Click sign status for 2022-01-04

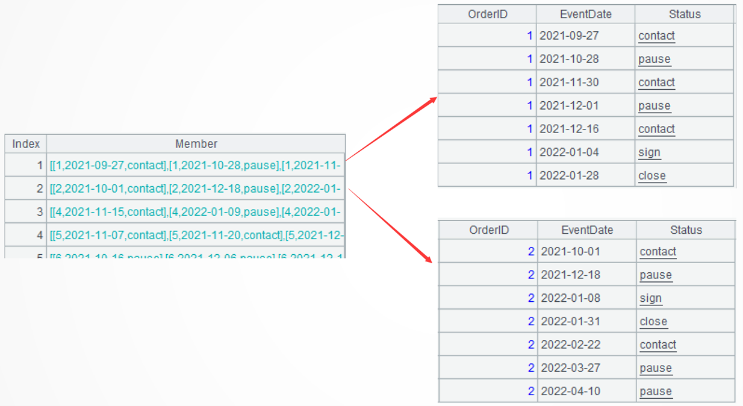[x=649, y=152]
